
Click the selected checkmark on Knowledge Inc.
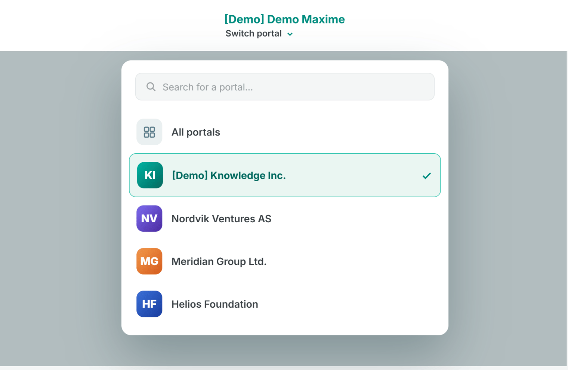[x=427, y=176]
